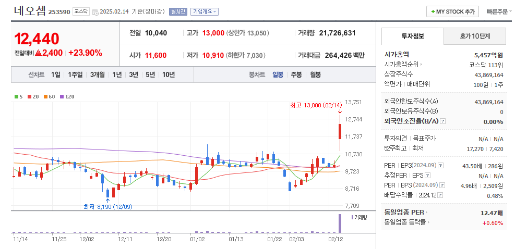Click the current price 12,440
515x249 pixels.
pos(37,39)
